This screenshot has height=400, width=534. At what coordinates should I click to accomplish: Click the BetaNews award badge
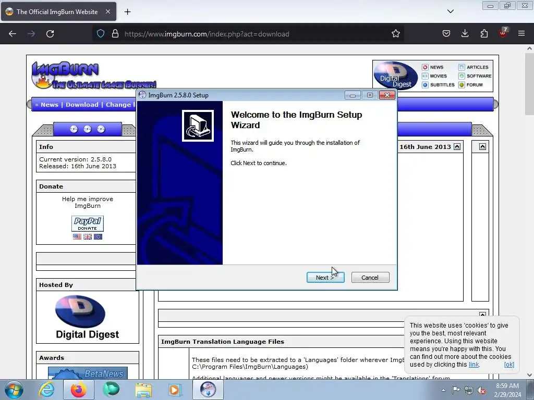tap(88, 373)
